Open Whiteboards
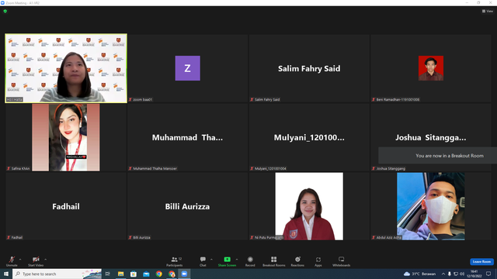 tap(342, 261)
